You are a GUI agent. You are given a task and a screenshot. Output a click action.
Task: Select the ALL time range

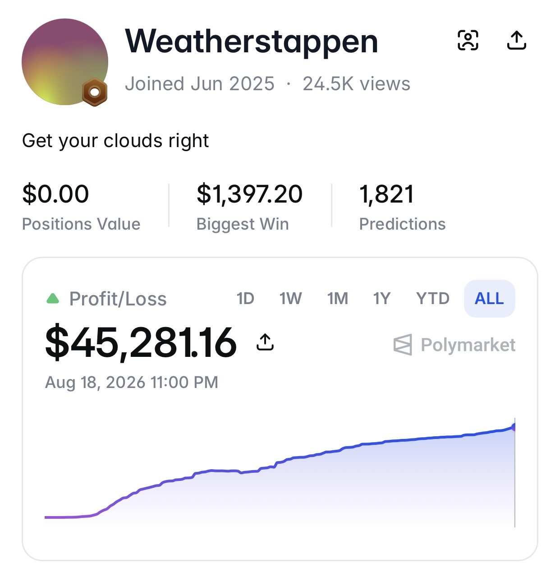click(x=489, y=299)
